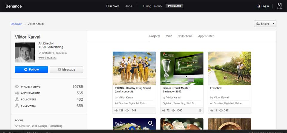287x133 pixels.
Task: Open the Freshbox project thumbnail
Action: click(x=229, y=68)
